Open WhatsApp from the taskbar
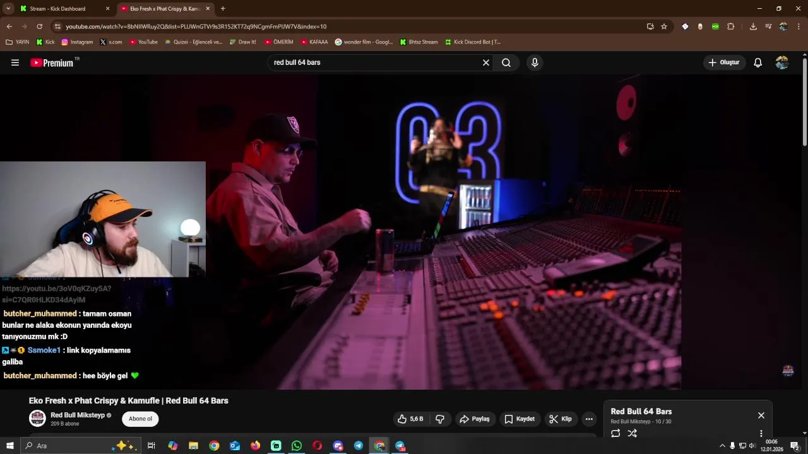The image size is (808, 454). click(297, 446)
